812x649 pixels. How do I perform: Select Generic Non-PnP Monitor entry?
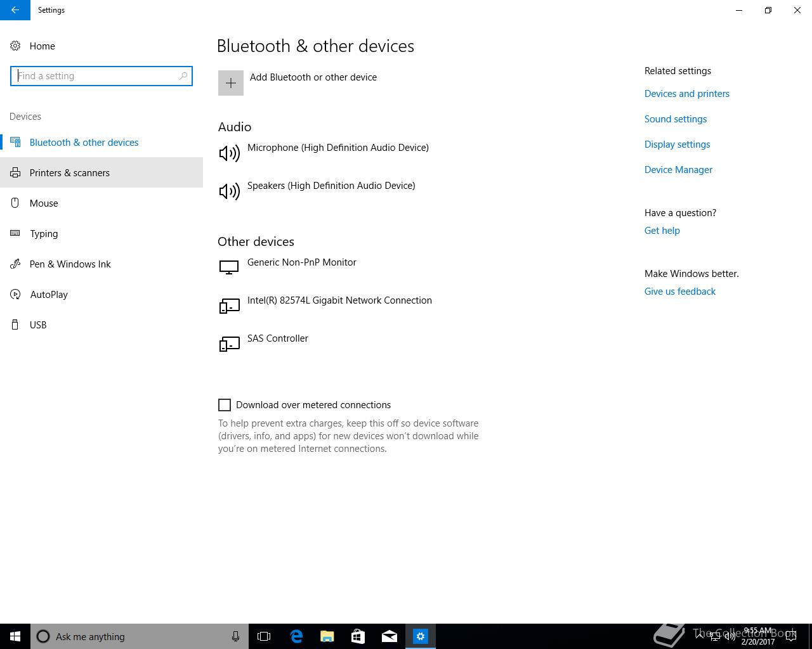pos(302,262)
